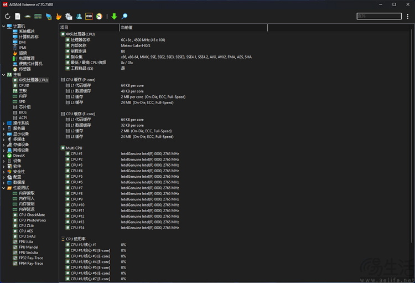Viewport: 415px width, 283px height.
Task: Select CPU AES benchmark
Action: point(26,231)
